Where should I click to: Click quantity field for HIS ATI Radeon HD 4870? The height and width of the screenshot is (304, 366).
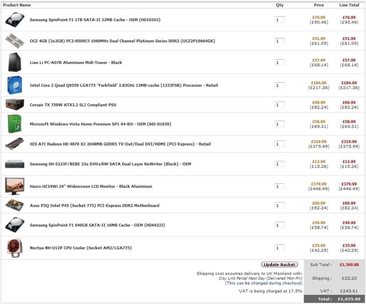279,144
